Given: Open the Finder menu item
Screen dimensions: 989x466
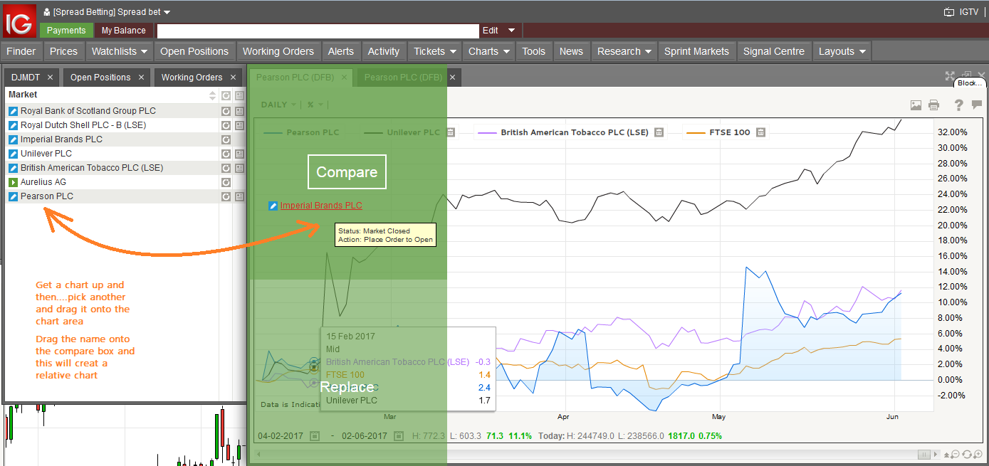Looking at the screenshot, I should (x=21, y=51).
